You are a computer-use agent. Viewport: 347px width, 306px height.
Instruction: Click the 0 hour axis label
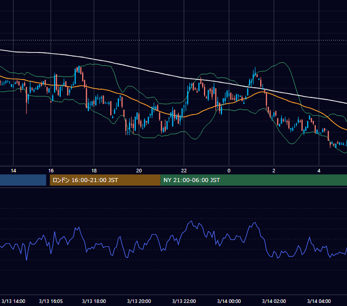229,171
